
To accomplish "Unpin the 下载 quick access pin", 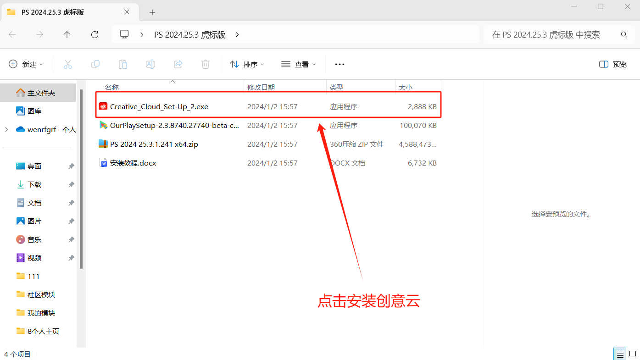I will point(71,184).
